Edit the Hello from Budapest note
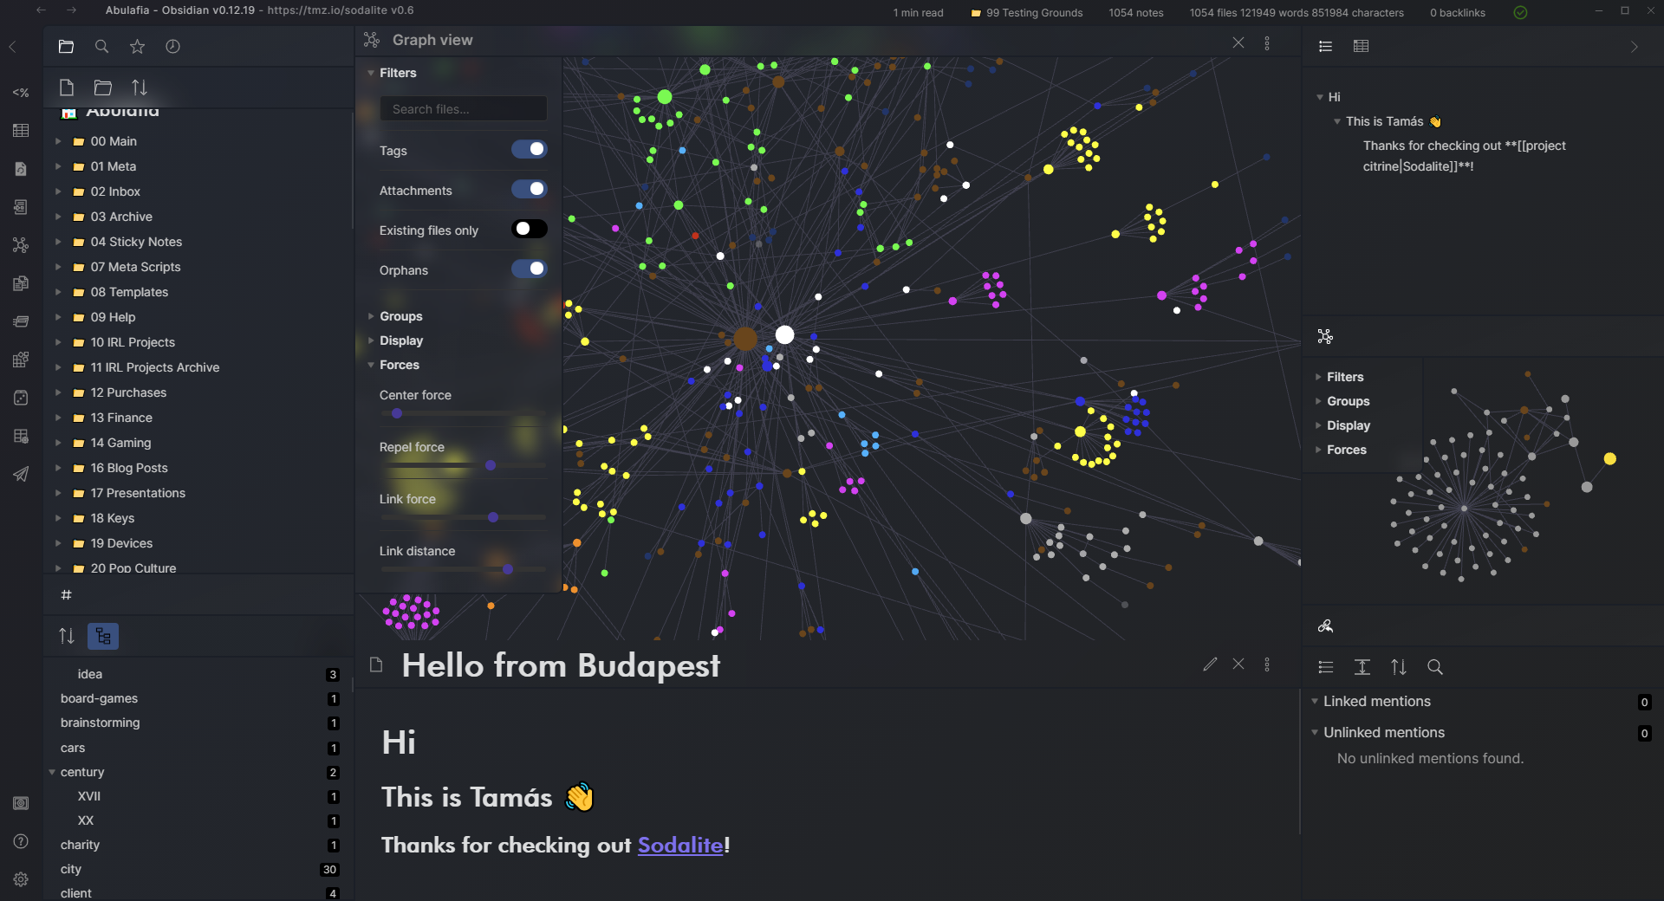Image resolution: width=1664 pixels, height=901 pixels. coord(1210,664)
